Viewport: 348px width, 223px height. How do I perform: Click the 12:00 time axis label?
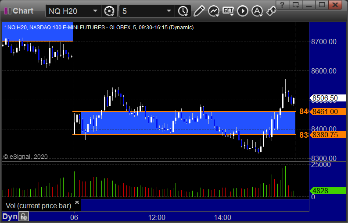(157, 217)
